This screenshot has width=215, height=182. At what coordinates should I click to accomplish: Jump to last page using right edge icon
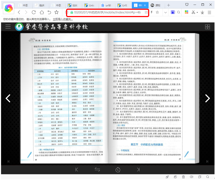click(x=207, y=162)
